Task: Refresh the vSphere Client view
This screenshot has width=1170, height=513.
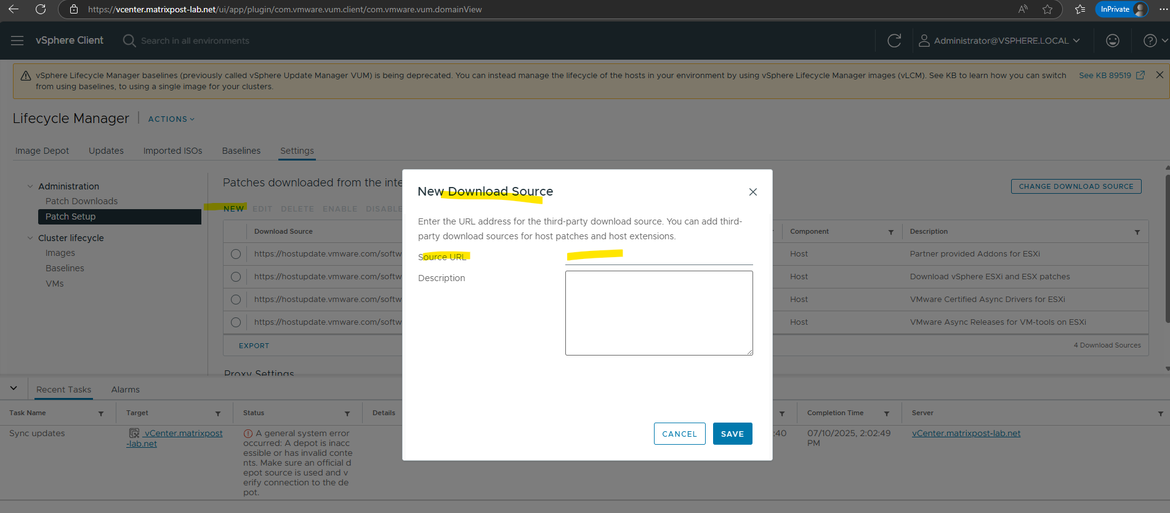Action: [x=894, y=41]
